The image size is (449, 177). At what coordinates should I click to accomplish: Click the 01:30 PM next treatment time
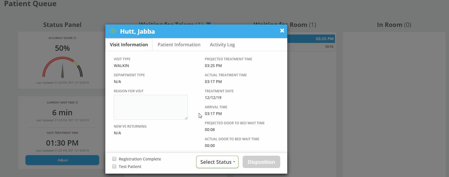[x=62, y=143]
